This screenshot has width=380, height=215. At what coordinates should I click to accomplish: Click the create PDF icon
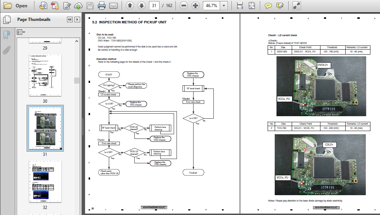tap(55, 6)
